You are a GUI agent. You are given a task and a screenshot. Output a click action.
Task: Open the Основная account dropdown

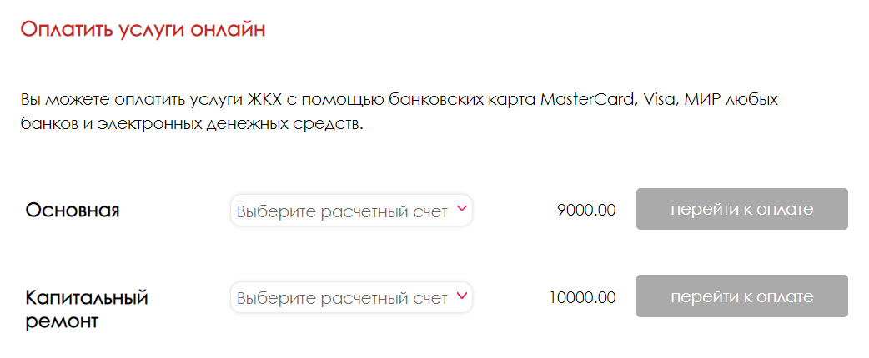click(x=351, y=211)
